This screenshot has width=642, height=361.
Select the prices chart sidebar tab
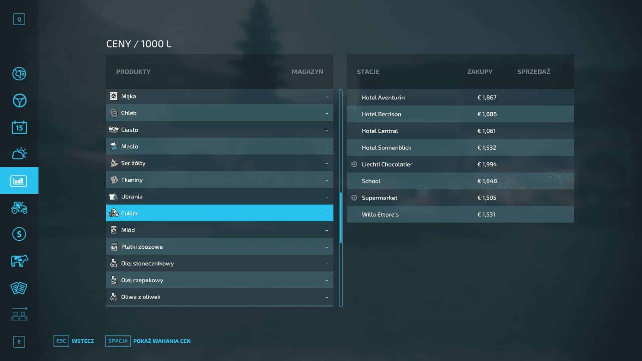[x=19, y=181]
